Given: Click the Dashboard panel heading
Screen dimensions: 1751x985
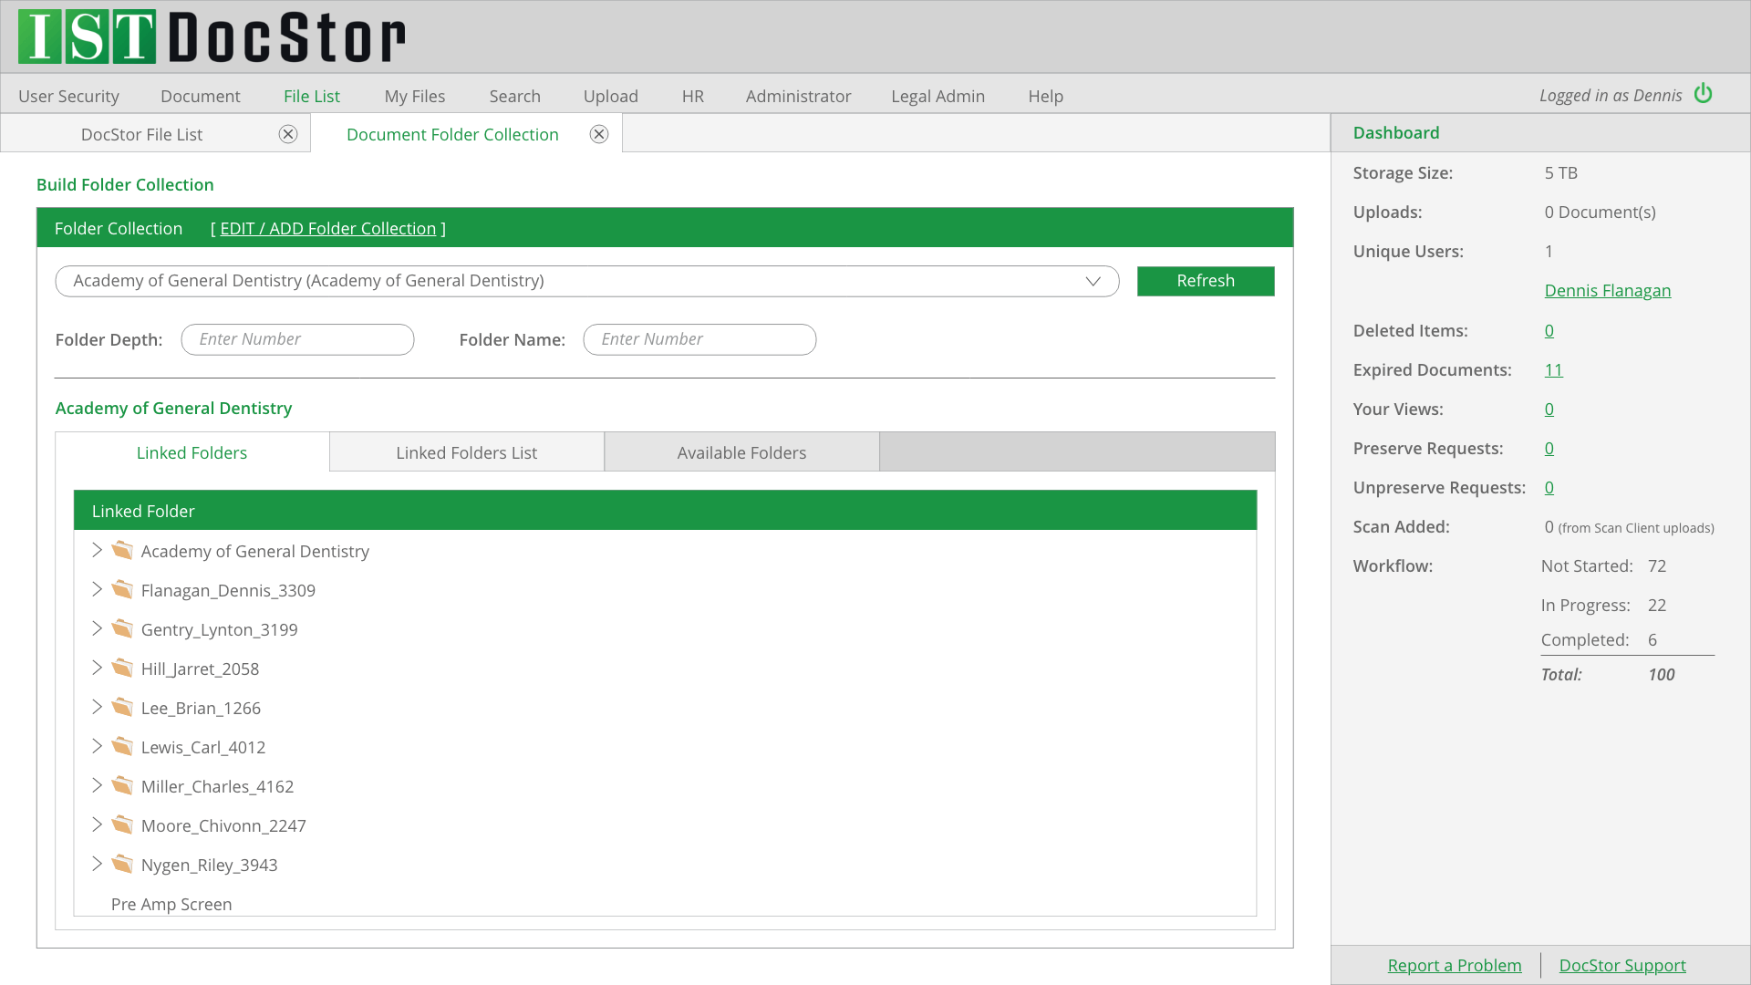Looking at the screenshot, I should pos(1396,132).
